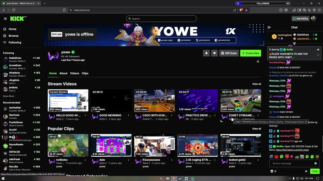
Task: Show more followed channels
Action: [9, 96]
